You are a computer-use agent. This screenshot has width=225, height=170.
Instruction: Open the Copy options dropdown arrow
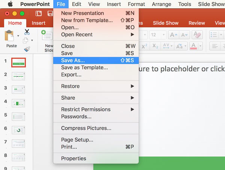tap(32, 40)
